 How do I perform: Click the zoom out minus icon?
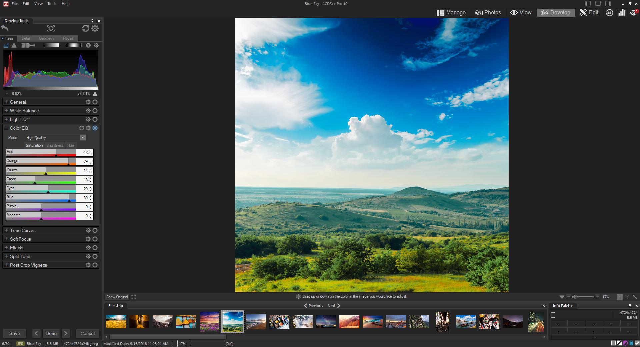pos(569,297)
